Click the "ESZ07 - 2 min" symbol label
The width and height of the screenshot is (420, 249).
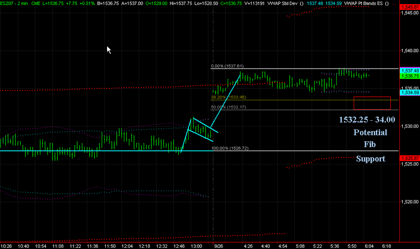(14, 3)
